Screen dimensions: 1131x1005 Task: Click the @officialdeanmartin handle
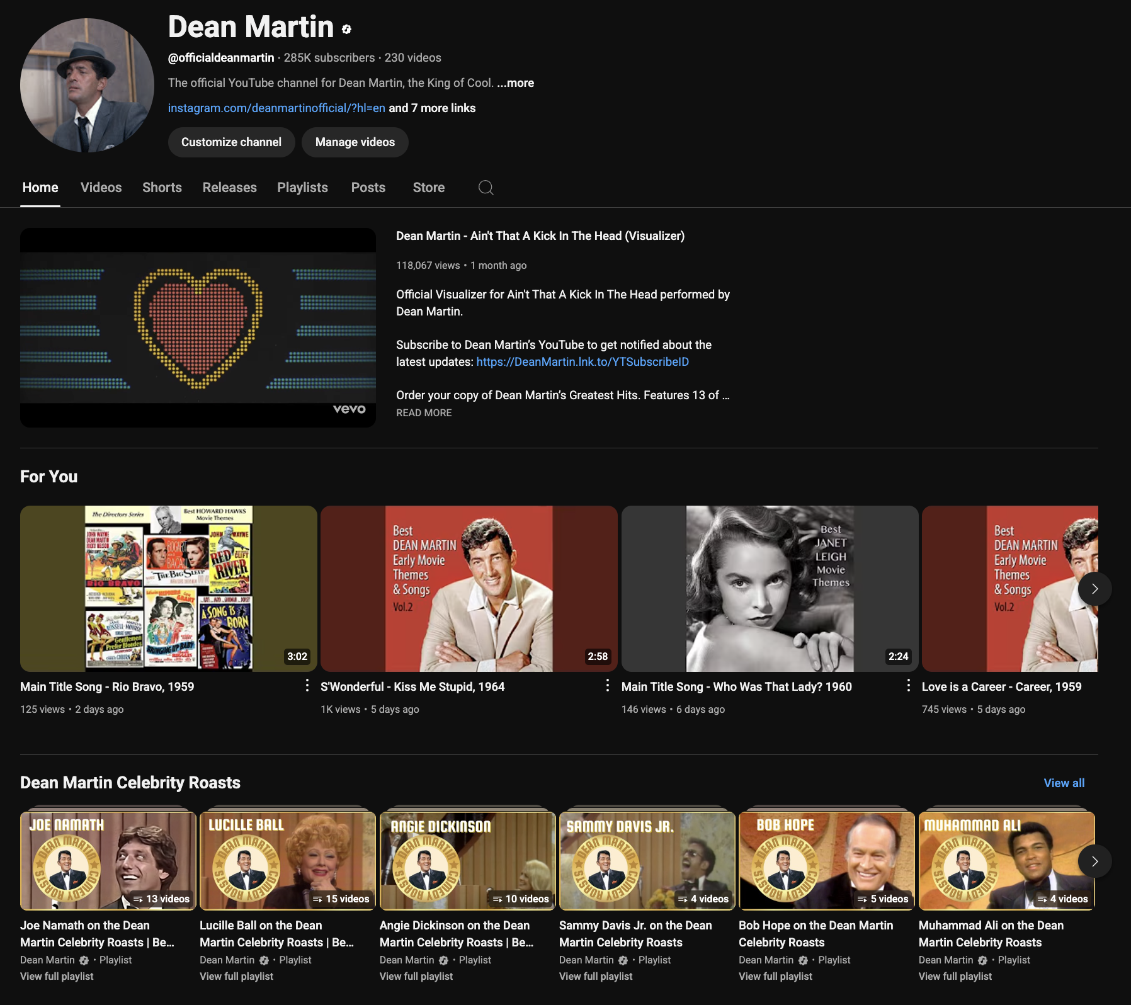(221, 57)
